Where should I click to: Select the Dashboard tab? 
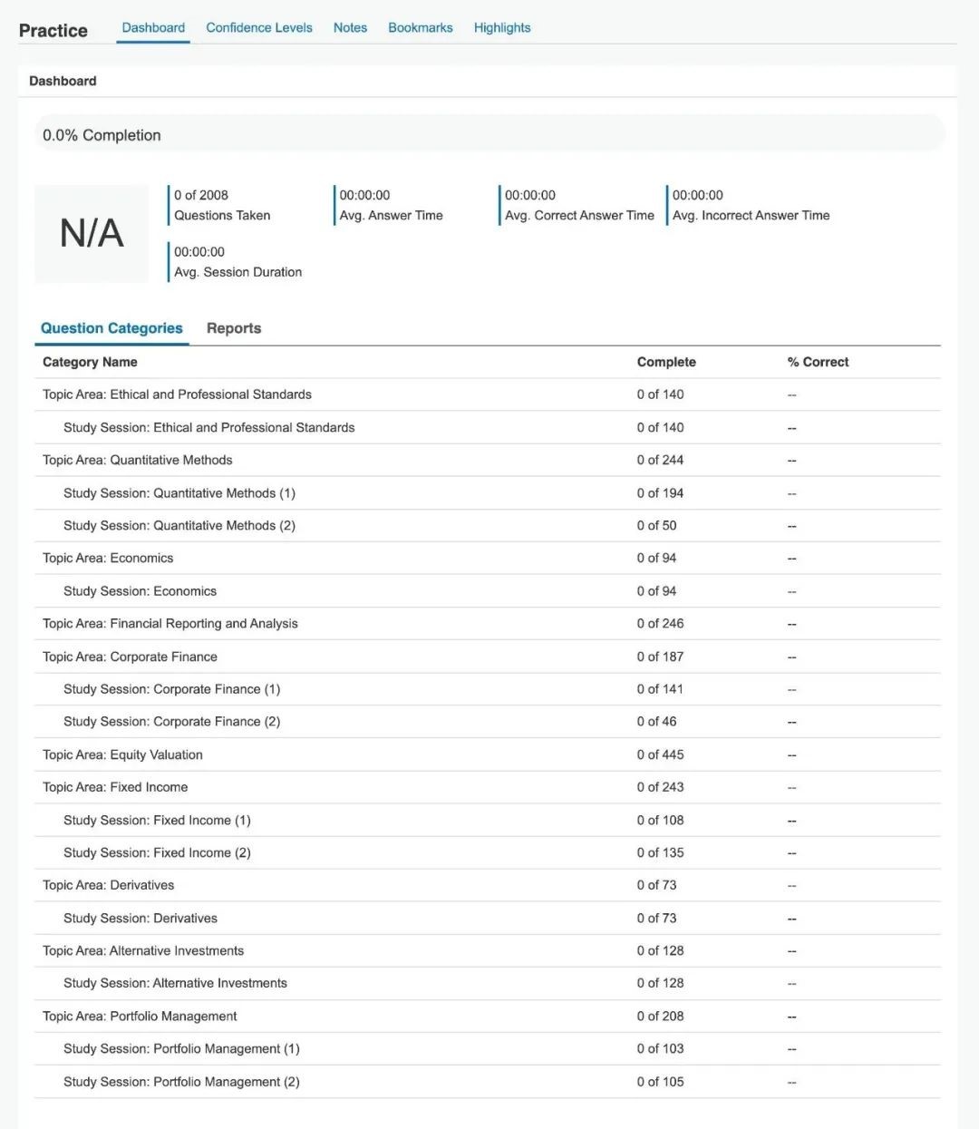coord(153,28)
